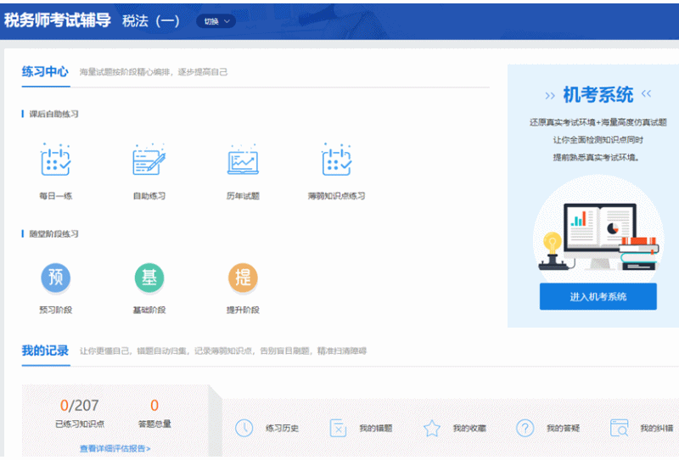Open 我的收藏 star icon
The width and height of the screenshot is (679, 460).
pyautogui.click(x=432, y=429)
